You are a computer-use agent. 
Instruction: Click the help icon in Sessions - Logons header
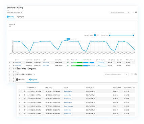(136, 74)
